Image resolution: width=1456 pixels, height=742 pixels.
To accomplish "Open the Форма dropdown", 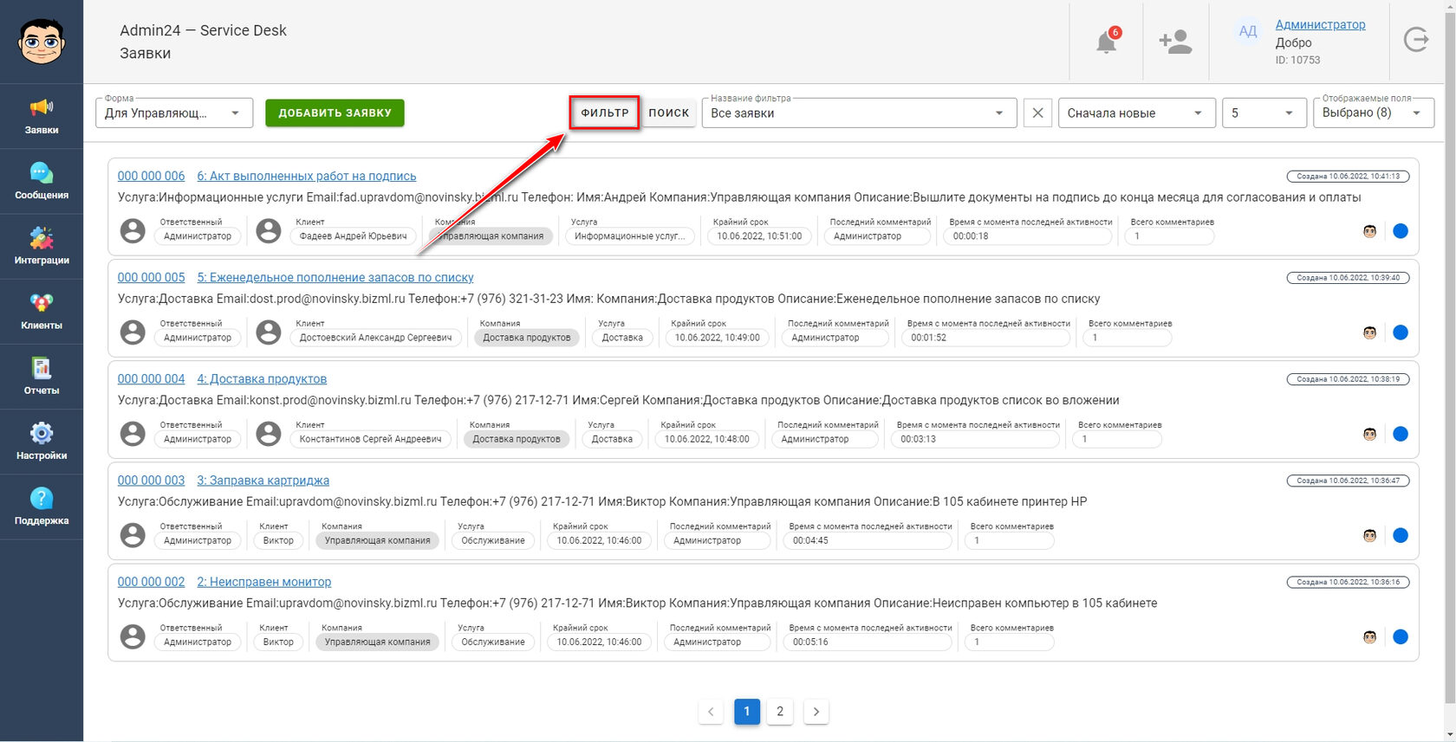I will click(x=174, y=113).
